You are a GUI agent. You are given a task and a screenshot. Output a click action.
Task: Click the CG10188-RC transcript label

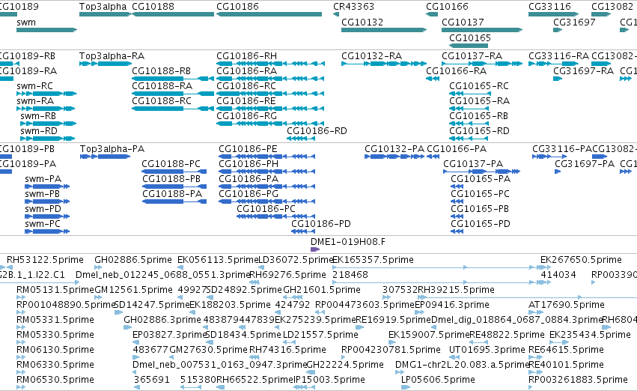pos(161,101)
